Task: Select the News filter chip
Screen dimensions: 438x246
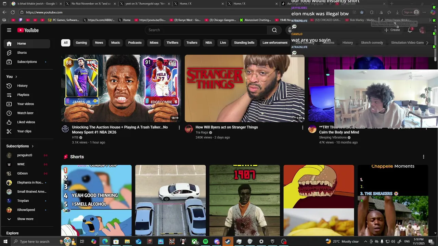Action: (x=99, y=43)
